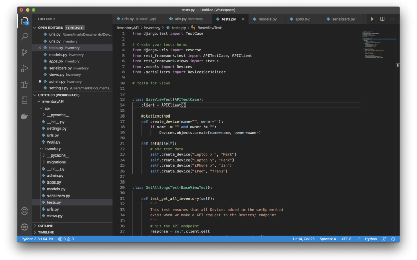417x260 pixels.
Task: Open settings.py in api folder
Action: pyautogui.click(x=57, y=128)
